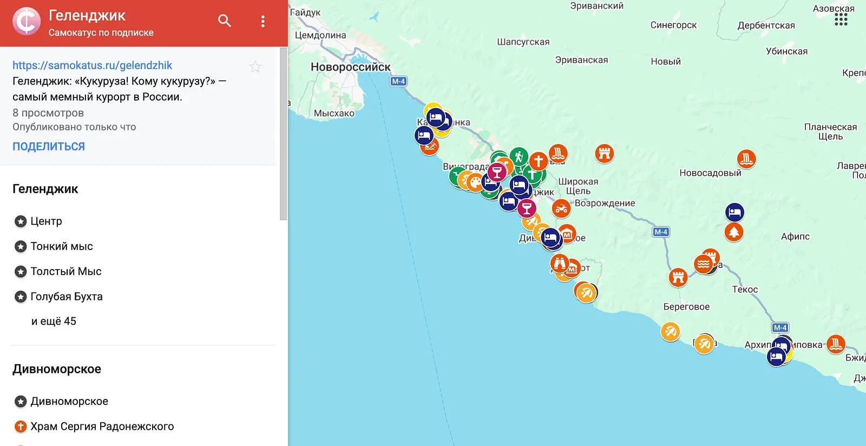
Task: Click the orange tree marker near Афипс
Action: coord(734,232)
